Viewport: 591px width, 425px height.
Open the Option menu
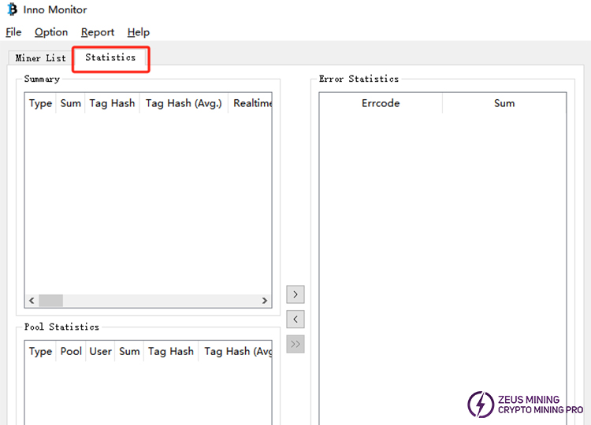tap(51, 32)
